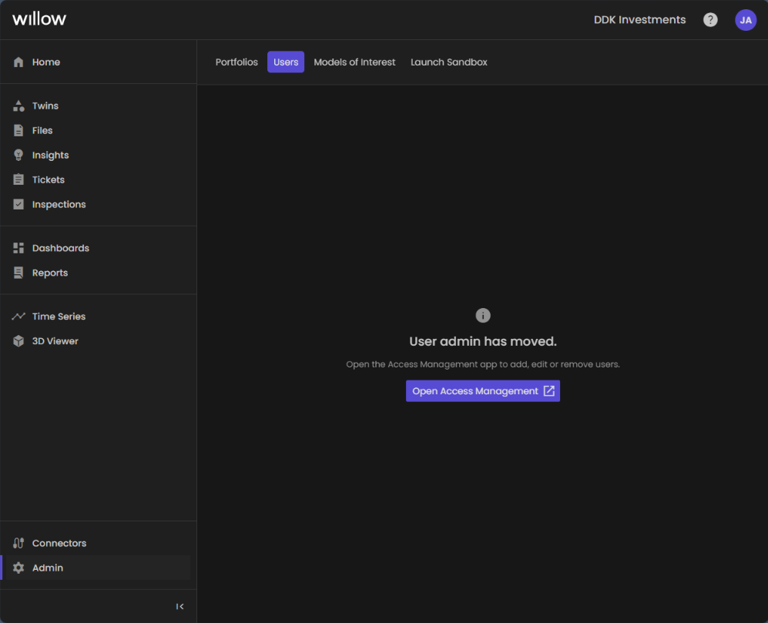
Task: Open the JA user avatar menu
Action: (x=746, y=20)
